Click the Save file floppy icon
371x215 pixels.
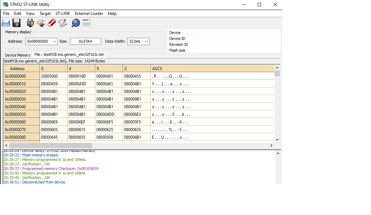point(16,23)
